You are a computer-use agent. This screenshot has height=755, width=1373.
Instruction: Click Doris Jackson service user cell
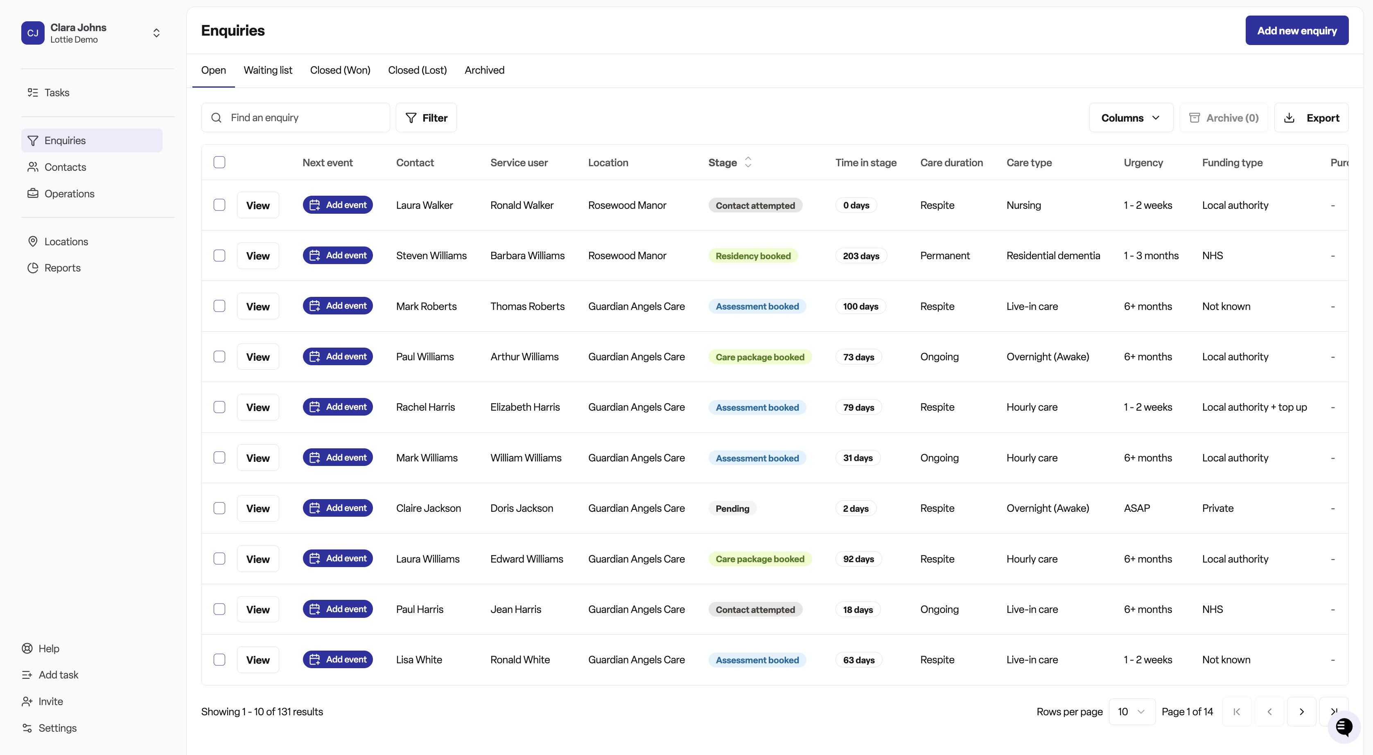pyautogui.click(x=522, y=508)
